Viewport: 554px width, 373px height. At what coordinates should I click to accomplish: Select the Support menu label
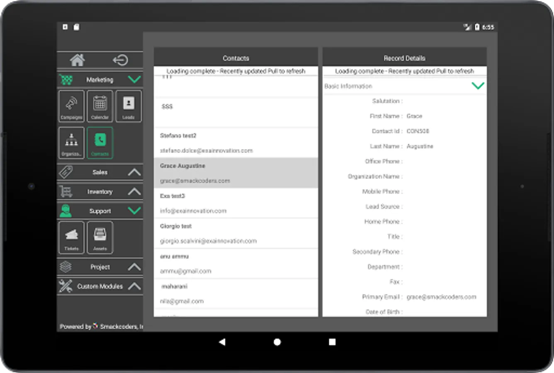100,211
